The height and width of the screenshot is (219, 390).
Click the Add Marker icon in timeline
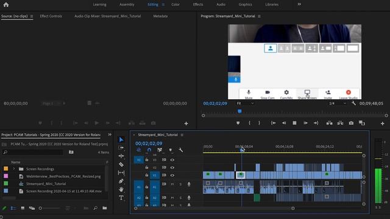[x=171, y=150]
